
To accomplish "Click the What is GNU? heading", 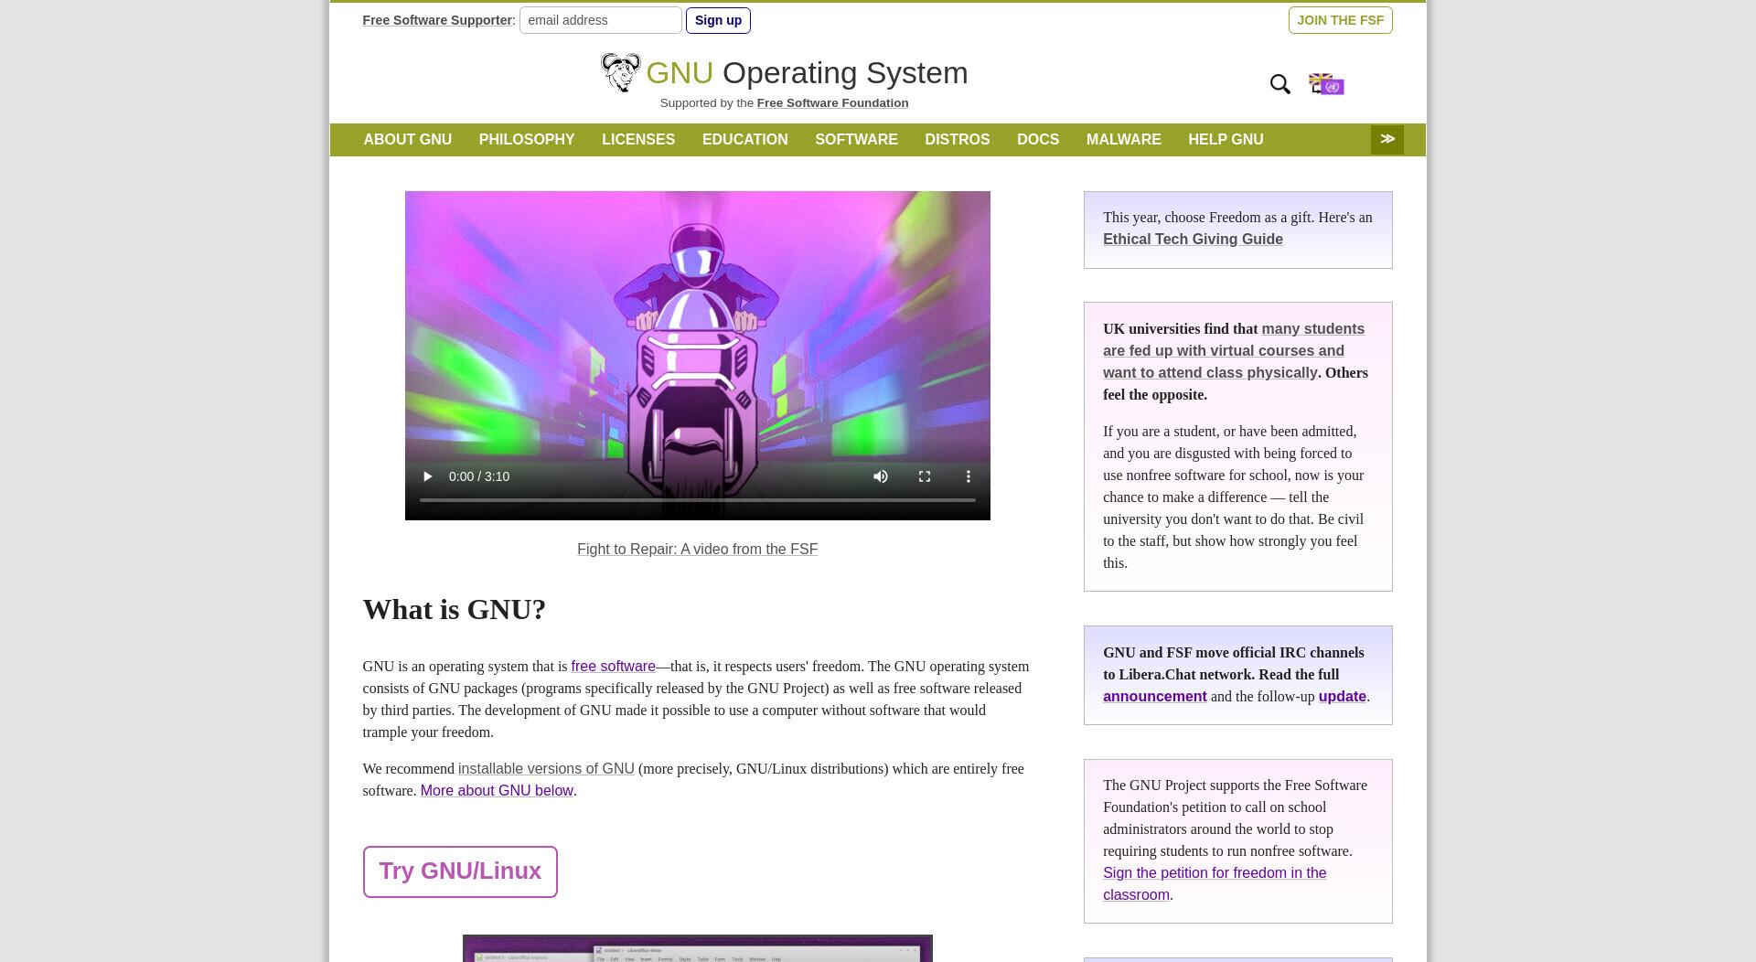I will (454, 610).
